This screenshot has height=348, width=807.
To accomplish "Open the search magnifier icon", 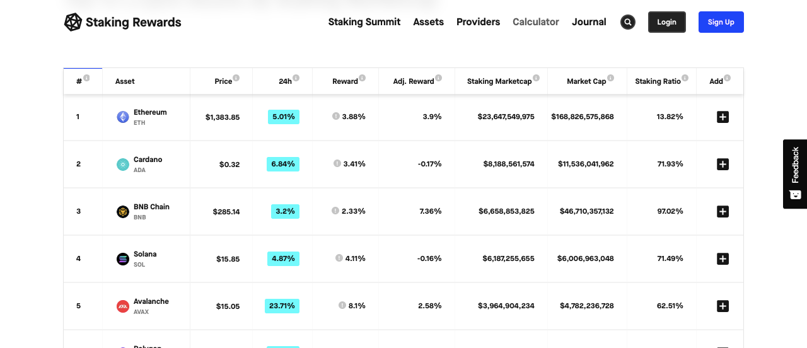I will pos(627,22).
